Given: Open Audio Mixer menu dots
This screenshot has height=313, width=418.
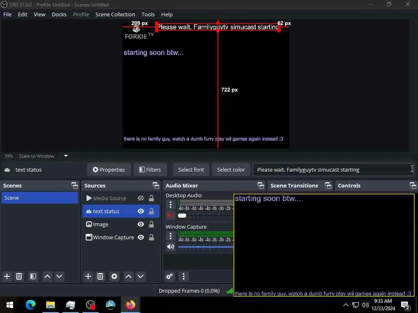Looking at the screenshot, I should (x=183, y=277).
